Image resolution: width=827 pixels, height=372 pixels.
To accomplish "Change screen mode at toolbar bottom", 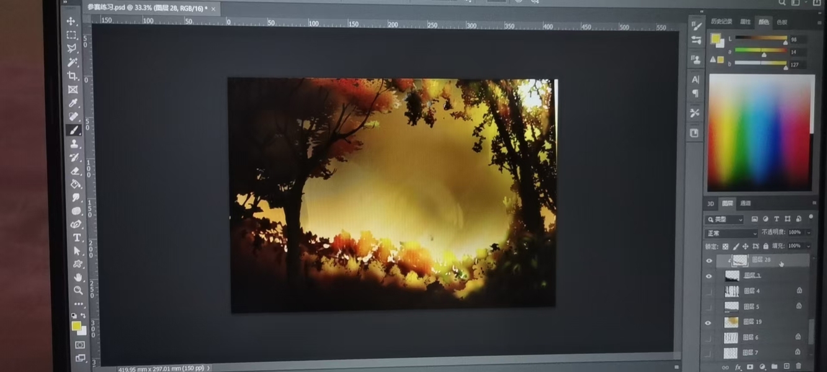I will click(81, 358).
